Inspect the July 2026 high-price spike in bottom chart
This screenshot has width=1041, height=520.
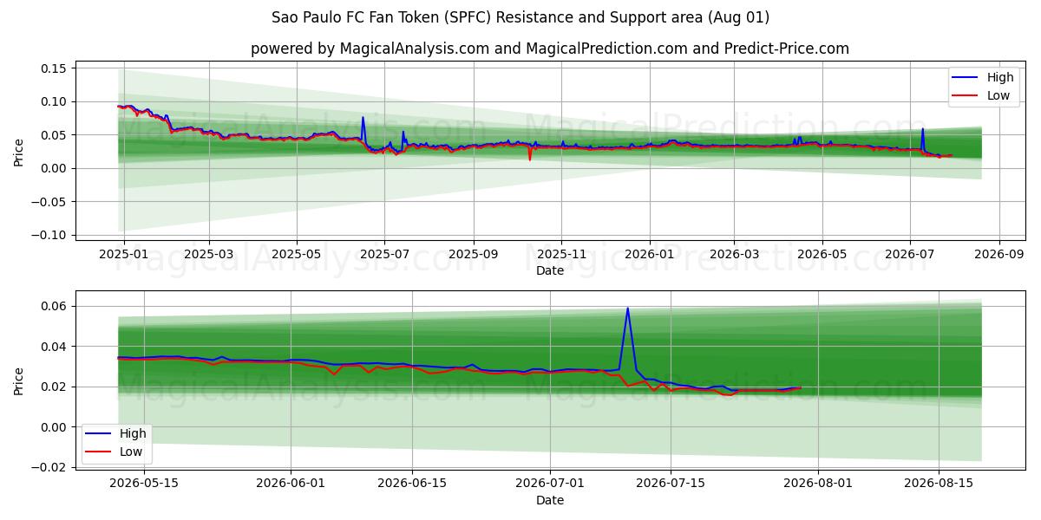coord(628,309)
